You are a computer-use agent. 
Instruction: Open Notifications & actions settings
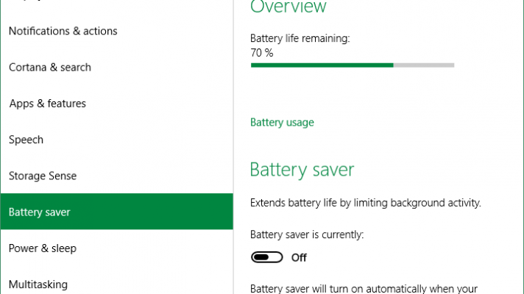63,31
